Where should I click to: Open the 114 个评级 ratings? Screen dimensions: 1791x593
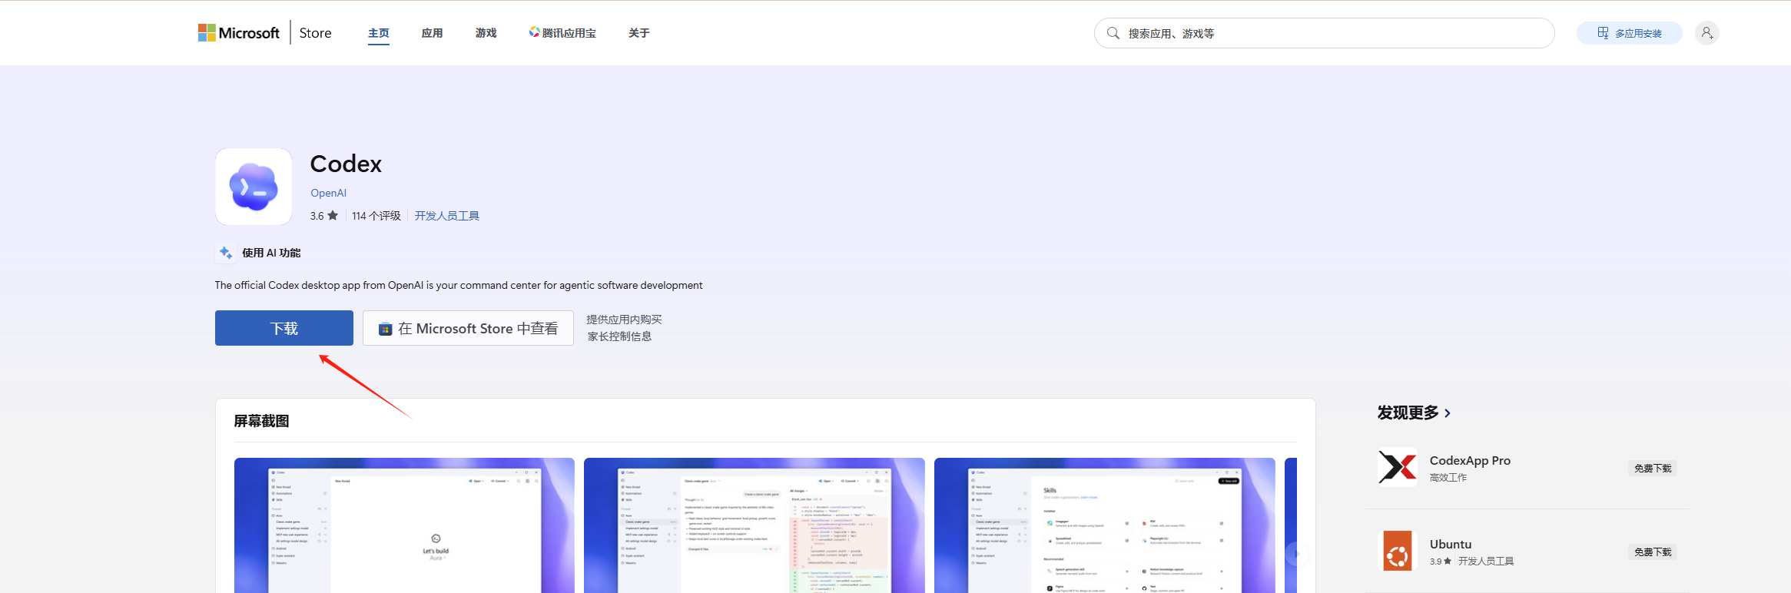point(376,216)
